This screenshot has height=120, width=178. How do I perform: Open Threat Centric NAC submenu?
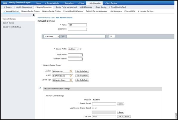[x=117, y=7]
